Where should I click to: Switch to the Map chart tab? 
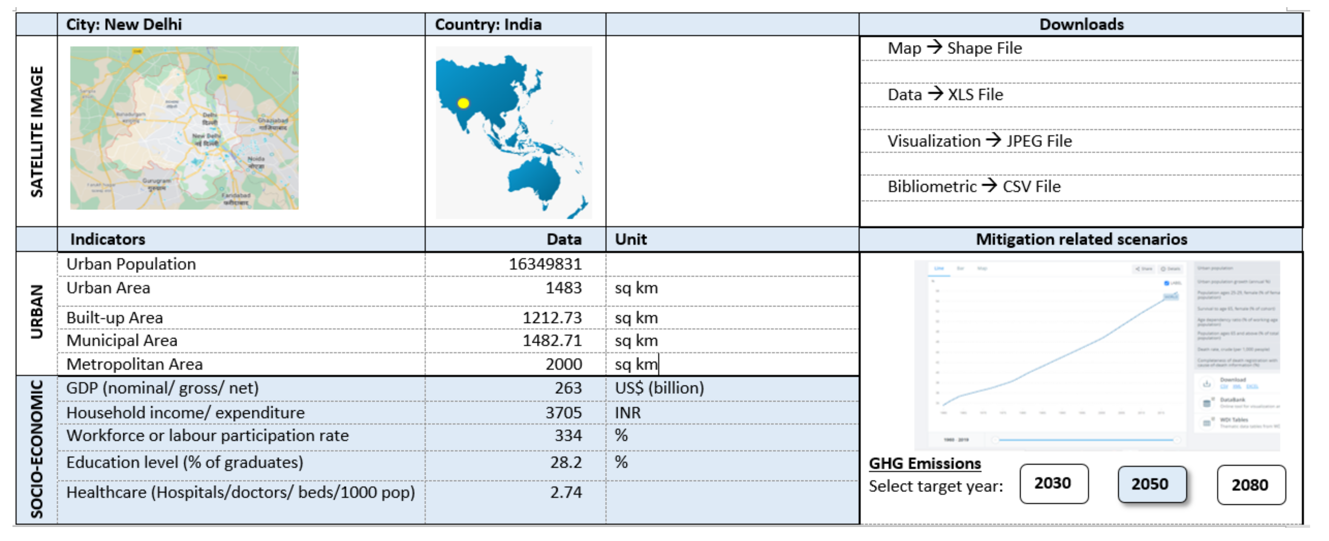coord(982,269)
